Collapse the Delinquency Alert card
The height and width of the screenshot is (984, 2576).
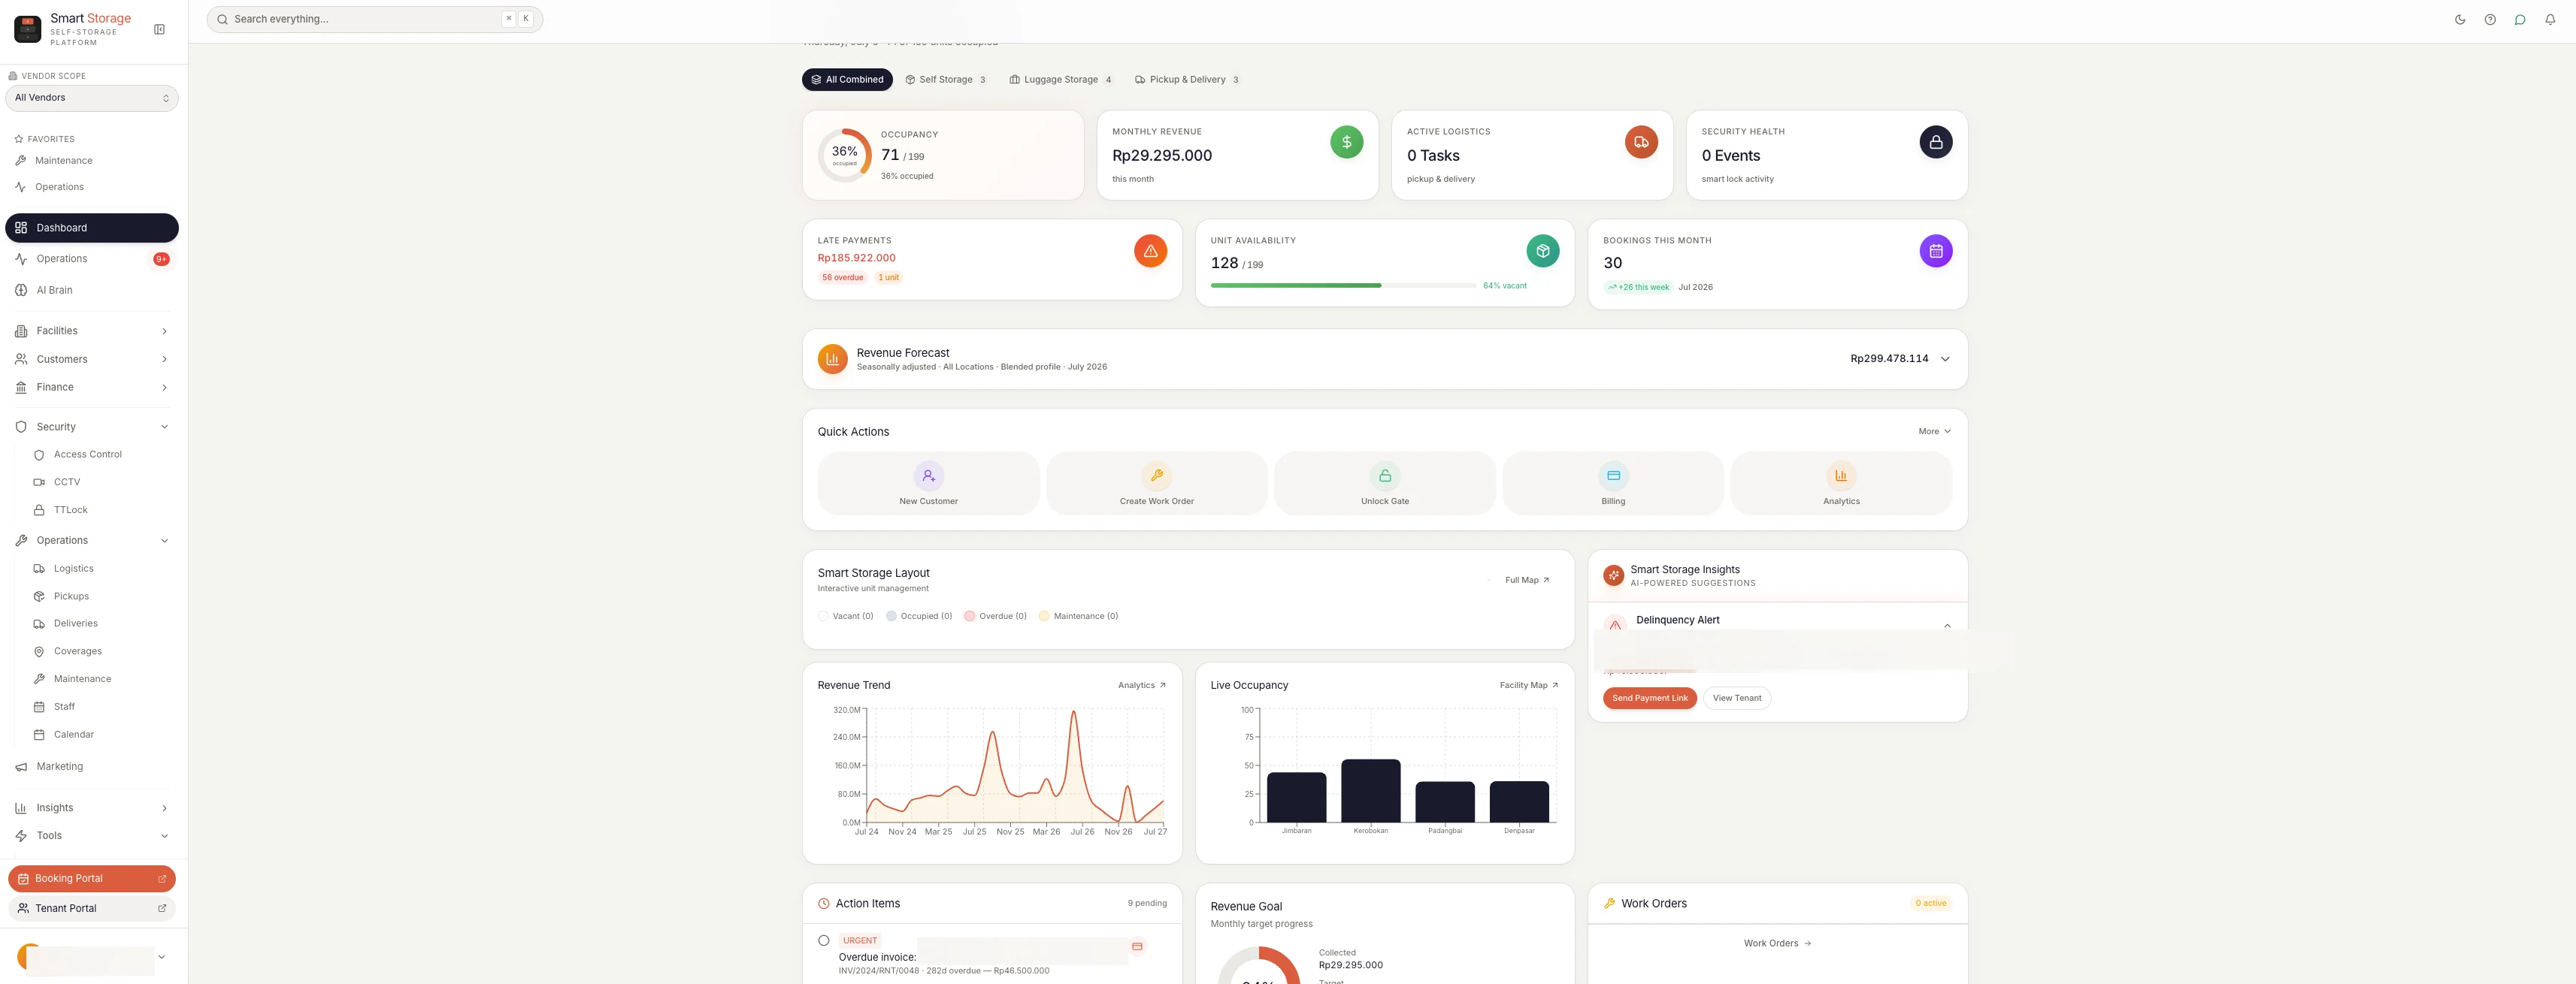tap(1947, 626)
